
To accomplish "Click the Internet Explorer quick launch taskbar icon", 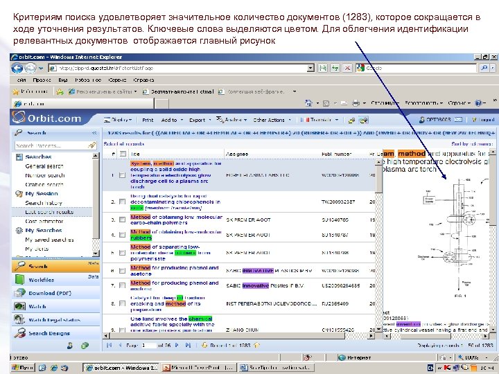I will (x=54, y=368).
